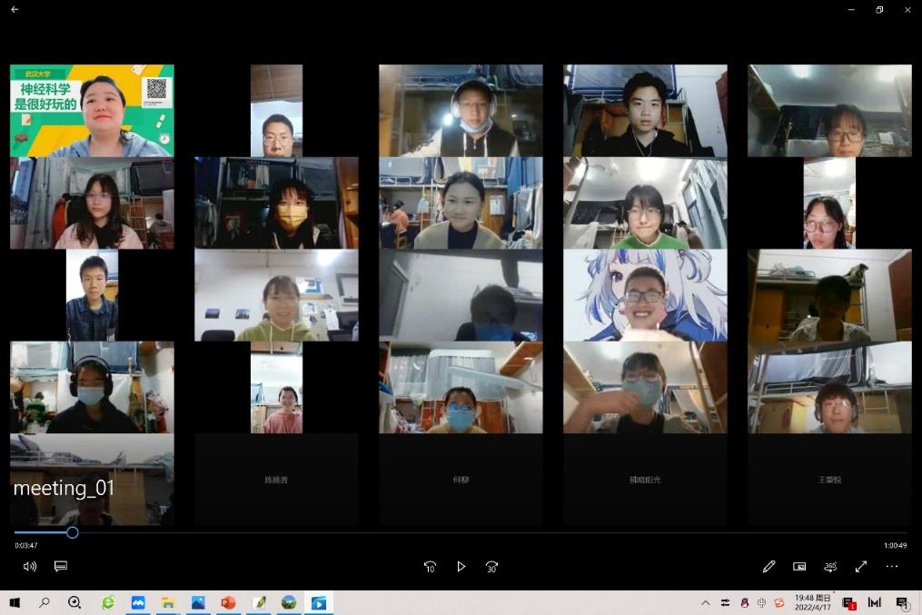Click the purple tray icon

point(745,602)
